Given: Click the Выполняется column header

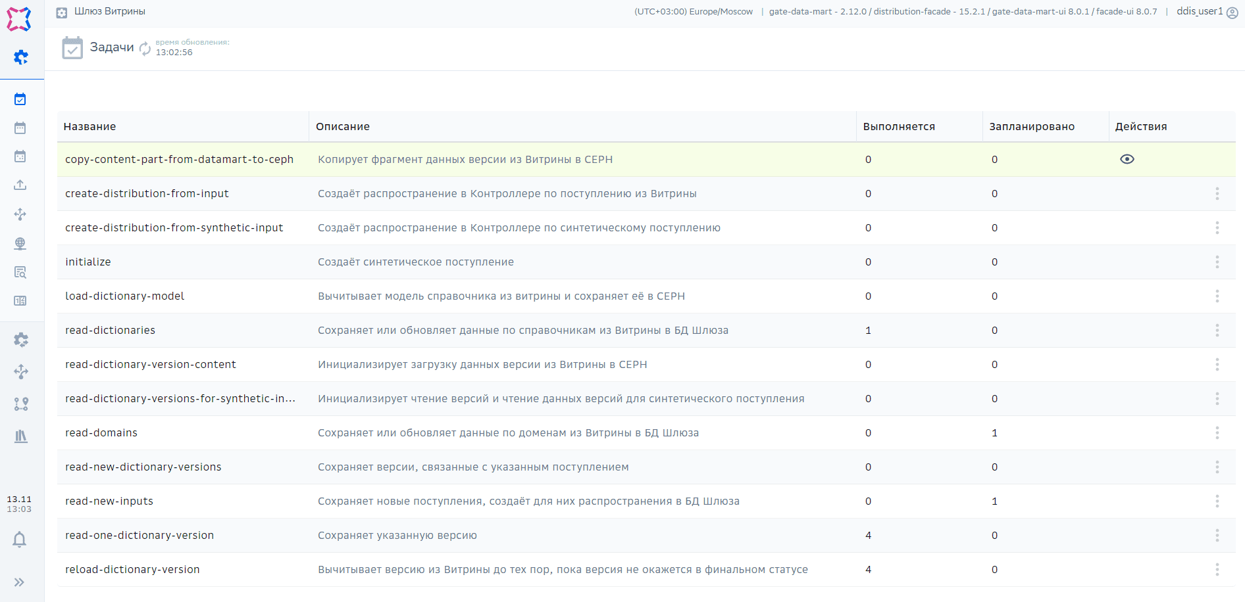Looking at the screenshot, I should [898, 127].
